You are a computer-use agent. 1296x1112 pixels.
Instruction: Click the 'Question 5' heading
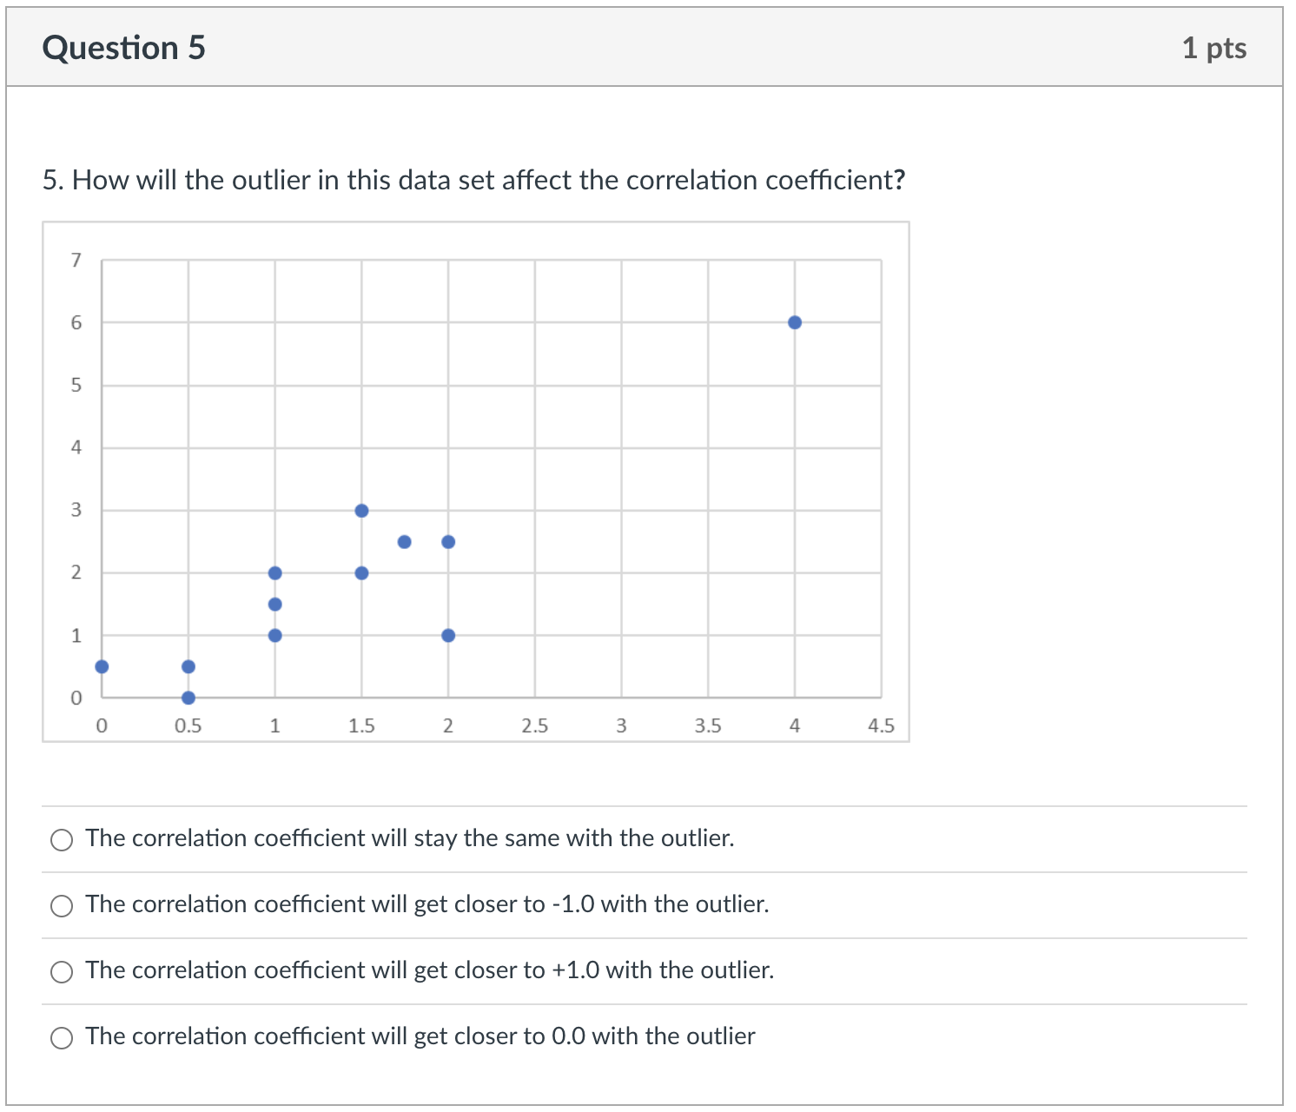[123, 48]
